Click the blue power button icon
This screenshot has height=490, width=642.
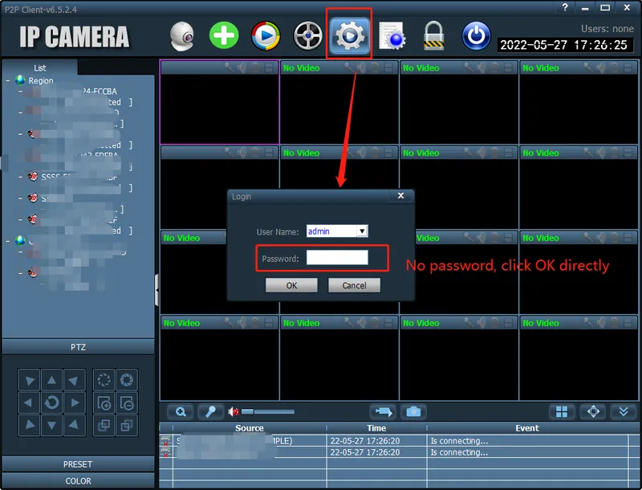(x=476, y=36)
